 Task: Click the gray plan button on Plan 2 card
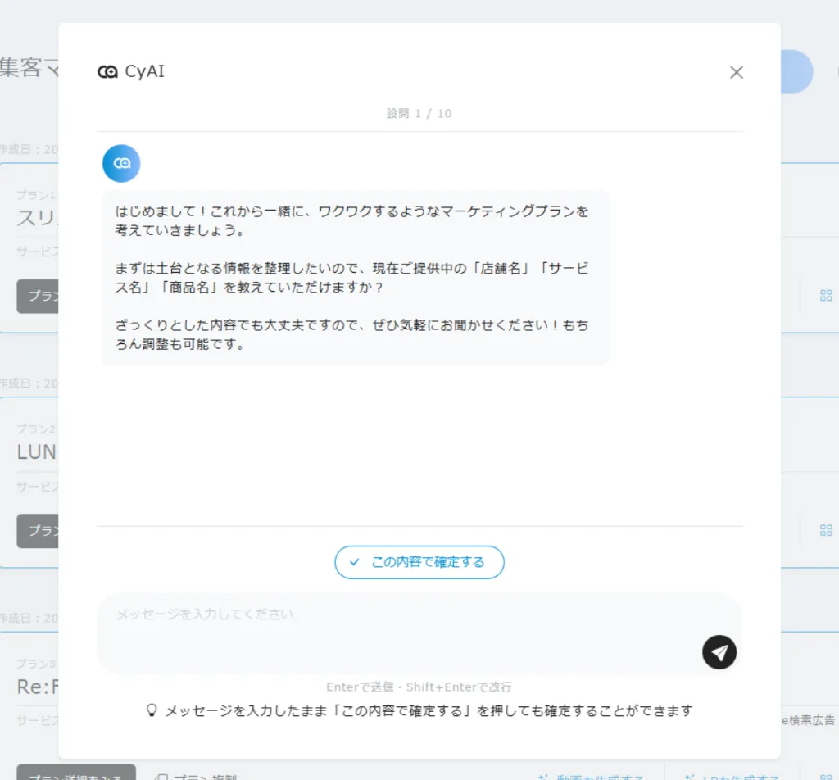(38, 530)
